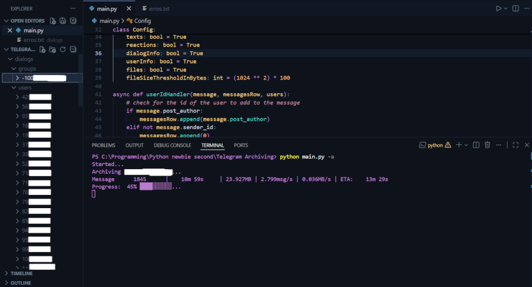Open Explorer views and more actions menu
This screenshot has height=287, width=532.
click(x=73, y=8)
